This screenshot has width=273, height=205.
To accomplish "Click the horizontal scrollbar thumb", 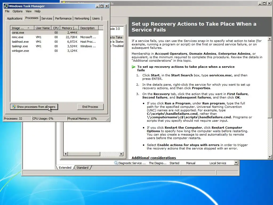I will click(84, 154).
